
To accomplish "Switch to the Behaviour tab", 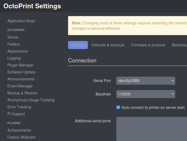I will pyautogui.click(x=179, y=45).
